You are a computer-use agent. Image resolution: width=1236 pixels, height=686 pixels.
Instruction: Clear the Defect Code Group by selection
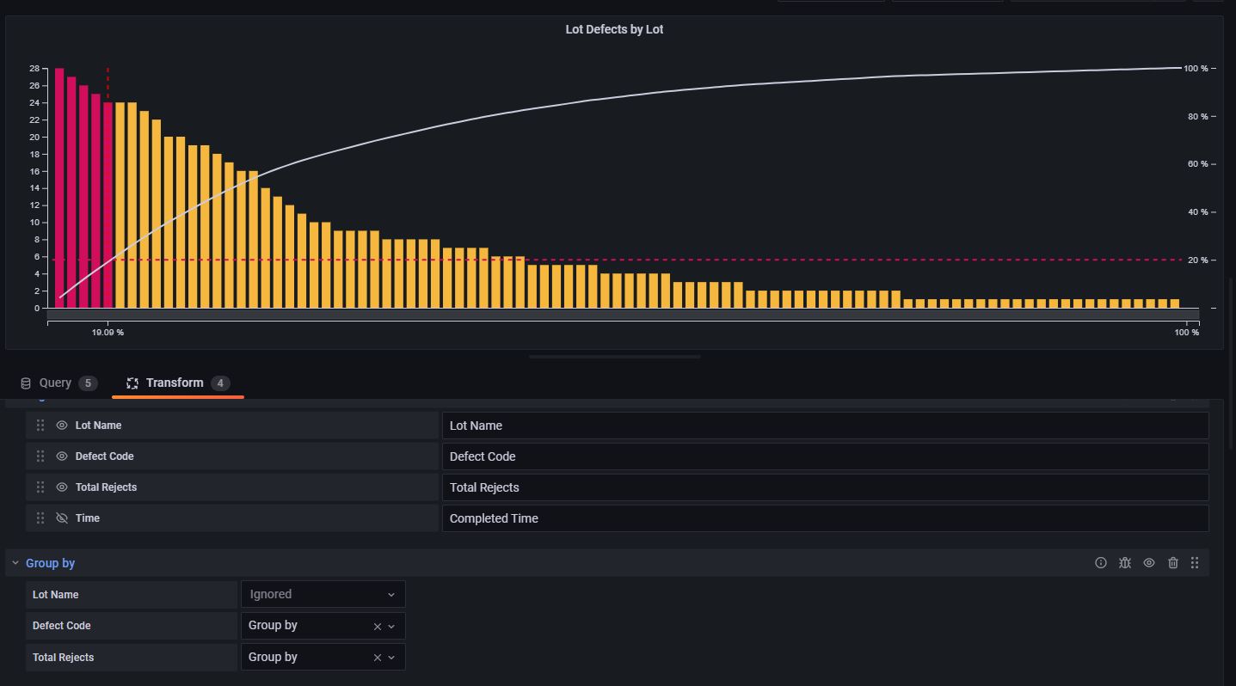[x=377, y=626]
